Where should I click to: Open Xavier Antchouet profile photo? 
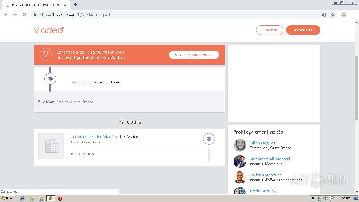point(240,177)
